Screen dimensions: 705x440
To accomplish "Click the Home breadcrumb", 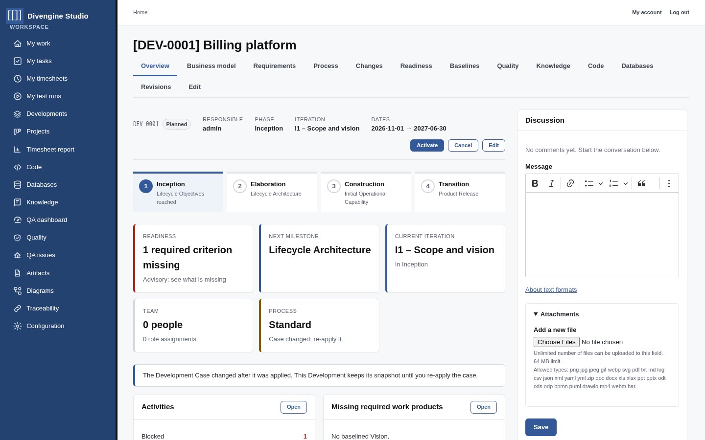I will point(140,12).
